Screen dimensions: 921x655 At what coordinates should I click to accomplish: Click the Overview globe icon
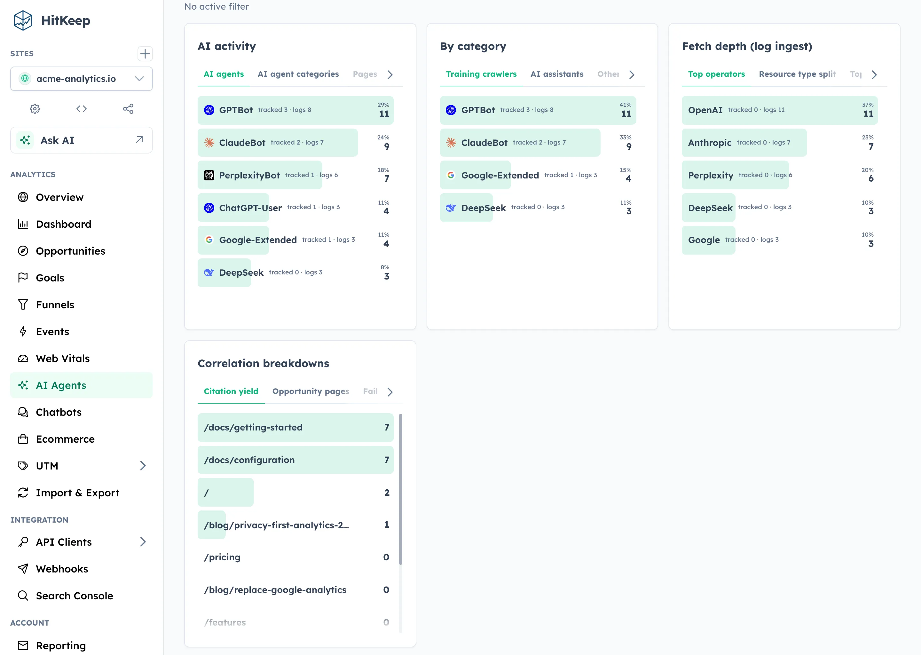[23, 197]
